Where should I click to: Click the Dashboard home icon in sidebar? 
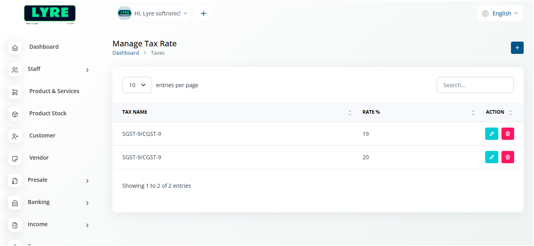pos(15,48)
